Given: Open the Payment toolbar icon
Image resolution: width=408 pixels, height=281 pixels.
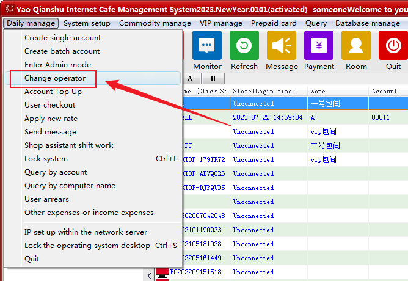Looking at the screenshot, I should click(319, 46).
